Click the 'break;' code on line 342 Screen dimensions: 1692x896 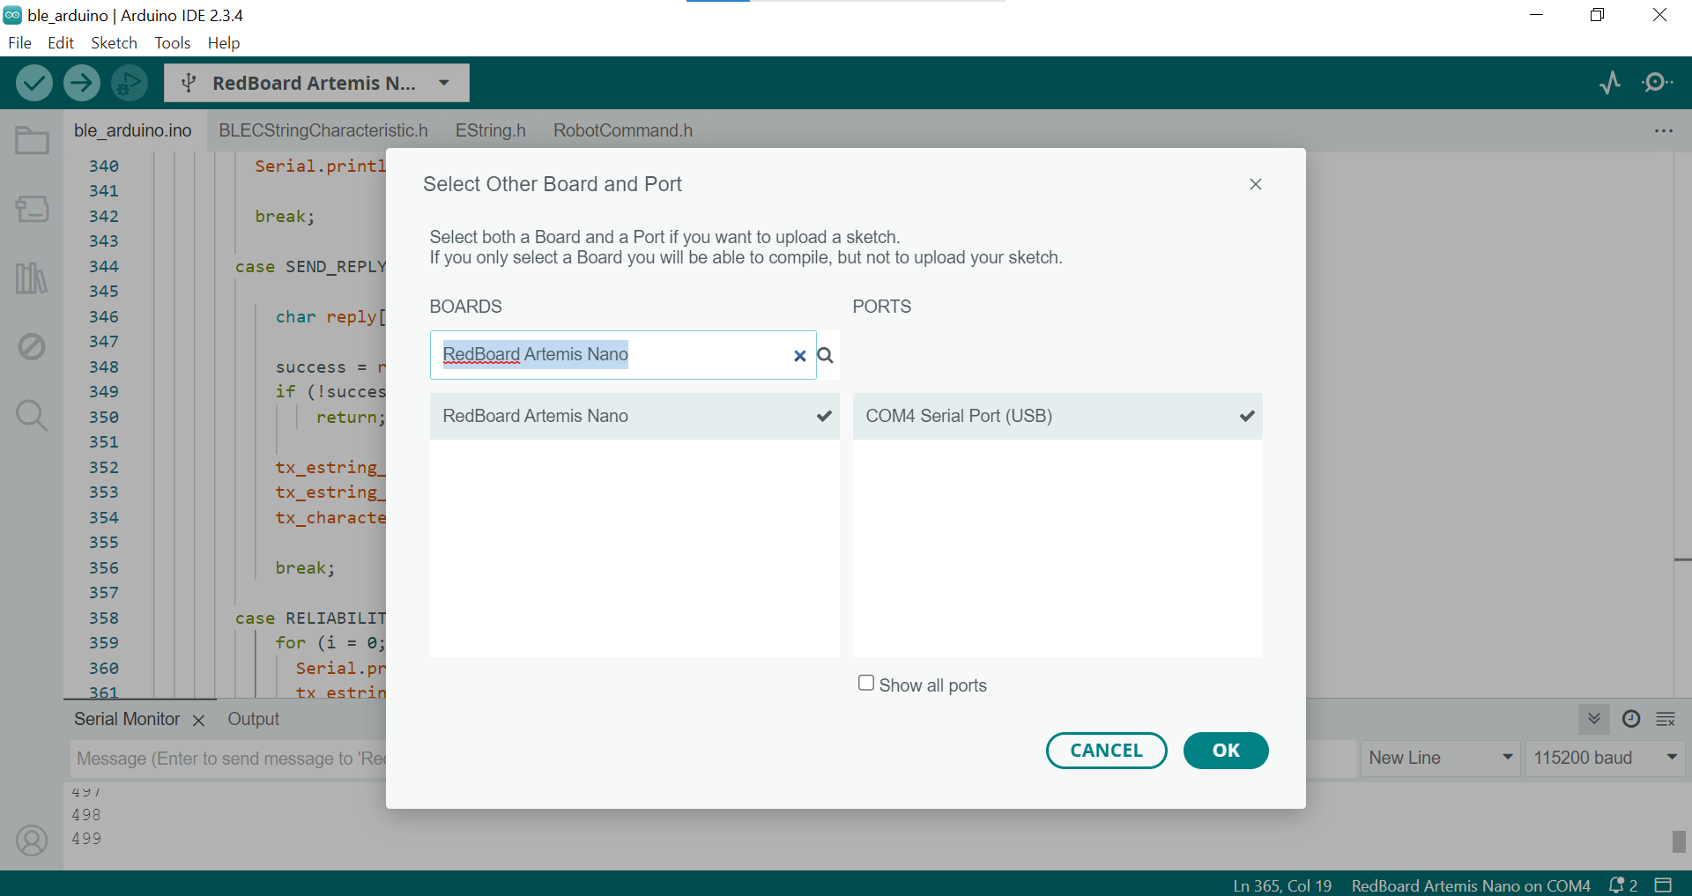pos(285,217)
